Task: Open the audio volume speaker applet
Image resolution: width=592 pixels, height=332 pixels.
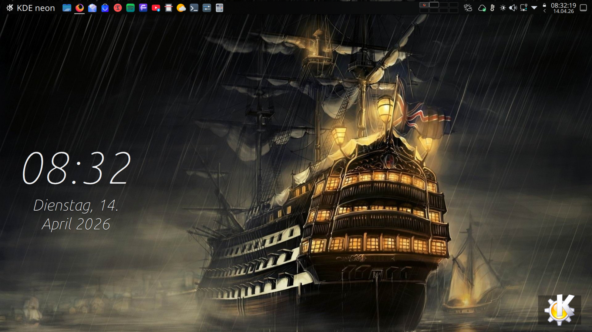Action: tap(513, 8)
